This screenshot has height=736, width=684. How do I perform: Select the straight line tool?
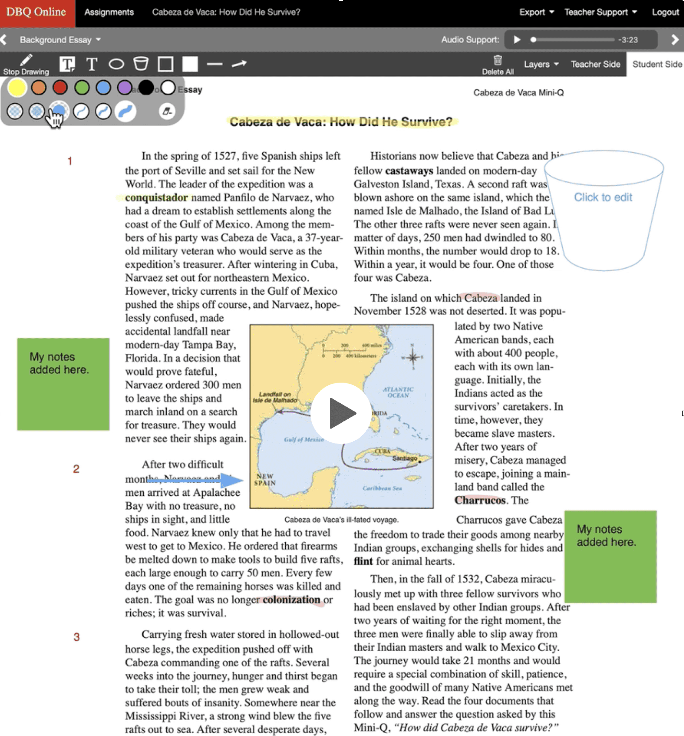click(x=215, y=64)
